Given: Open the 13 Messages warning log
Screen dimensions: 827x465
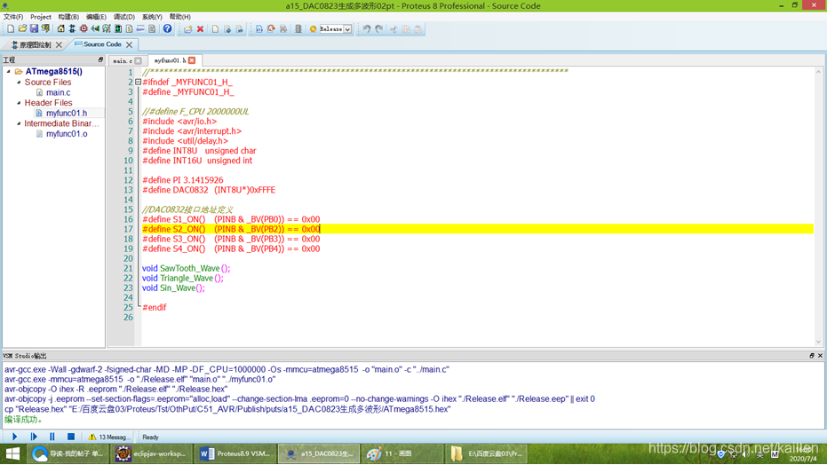Looking at the screenshot, I should [x=109, y=437].
